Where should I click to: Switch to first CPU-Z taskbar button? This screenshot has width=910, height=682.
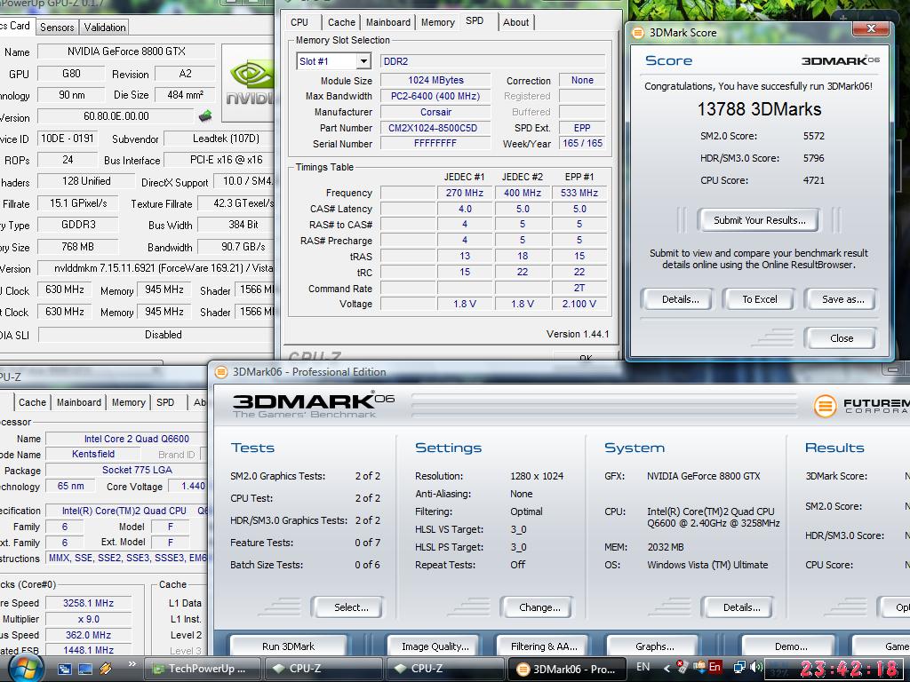pyautogui.click(x=323, y=669)
